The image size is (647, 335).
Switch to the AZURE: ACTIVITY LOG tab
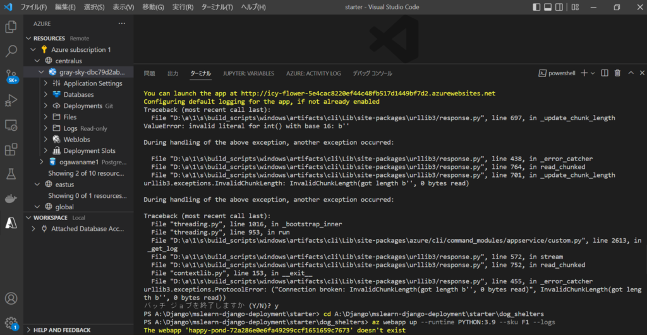coord(313,73)
